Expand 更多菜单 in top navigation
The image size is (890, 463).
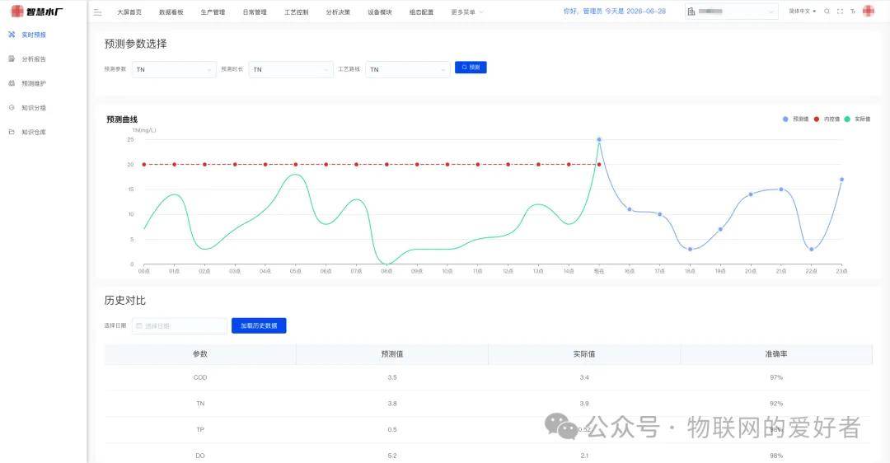click(467, 12)
